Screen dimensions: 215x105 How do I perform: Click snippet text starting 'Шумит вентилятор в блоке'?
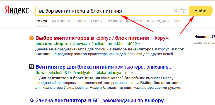[x=108, y=83]
